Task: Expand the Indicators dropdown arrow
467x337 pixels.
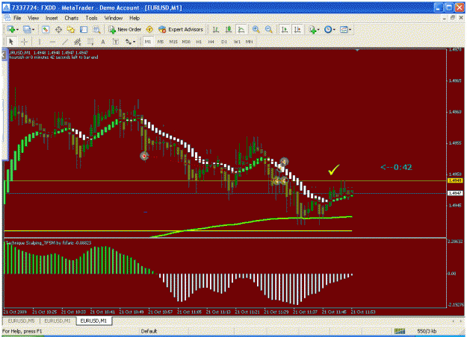Action: [318, 30]
